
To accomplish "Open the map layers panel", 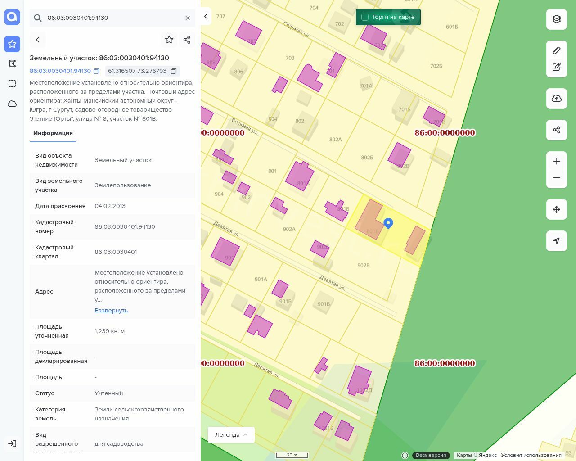I will 557,19.
